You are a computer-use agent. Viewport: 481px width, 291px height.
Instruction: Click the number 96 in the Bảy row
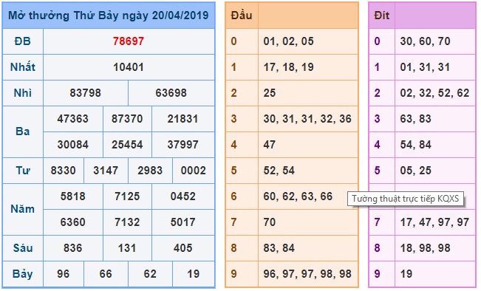pyautogui.click(x=64, y=274)
